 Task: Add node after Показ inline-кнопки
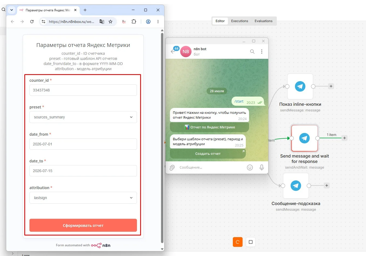331,86
